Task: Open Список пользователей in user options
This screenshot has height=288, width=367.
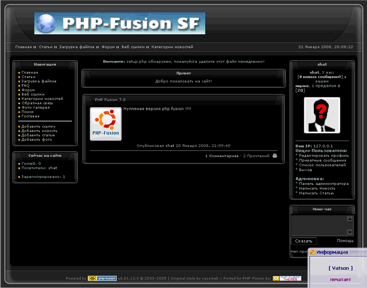Action: coord(322,165)
